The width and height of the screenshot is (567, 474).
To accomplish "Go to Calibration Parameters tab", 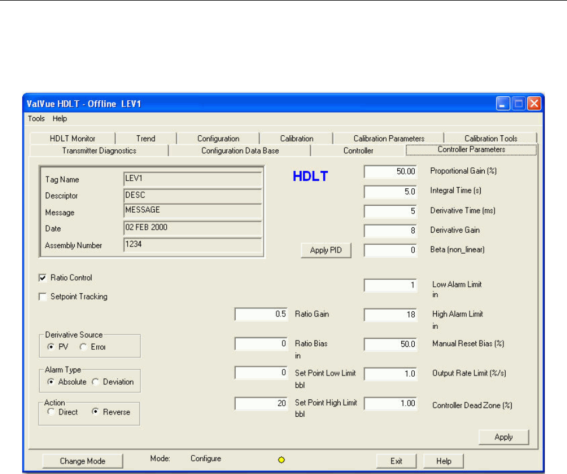I will point(388,138).
